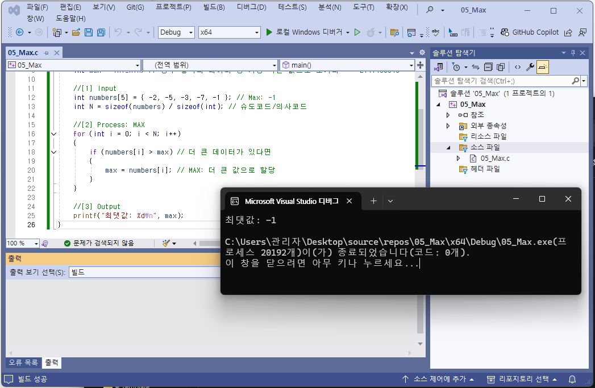Click 리포지토리 선택 in status bar
595x388 pixels.
pos(522,379)
